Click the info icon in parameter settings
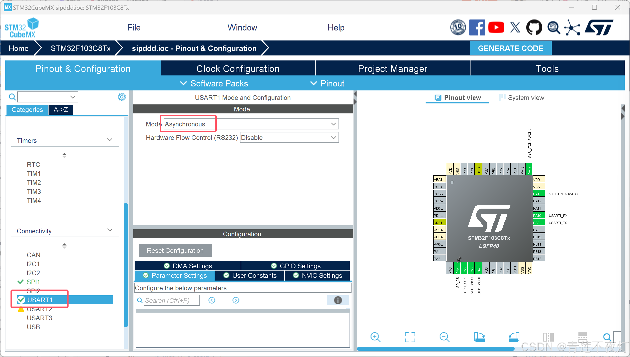The image size is (630, 357). (x=338, y=300)
